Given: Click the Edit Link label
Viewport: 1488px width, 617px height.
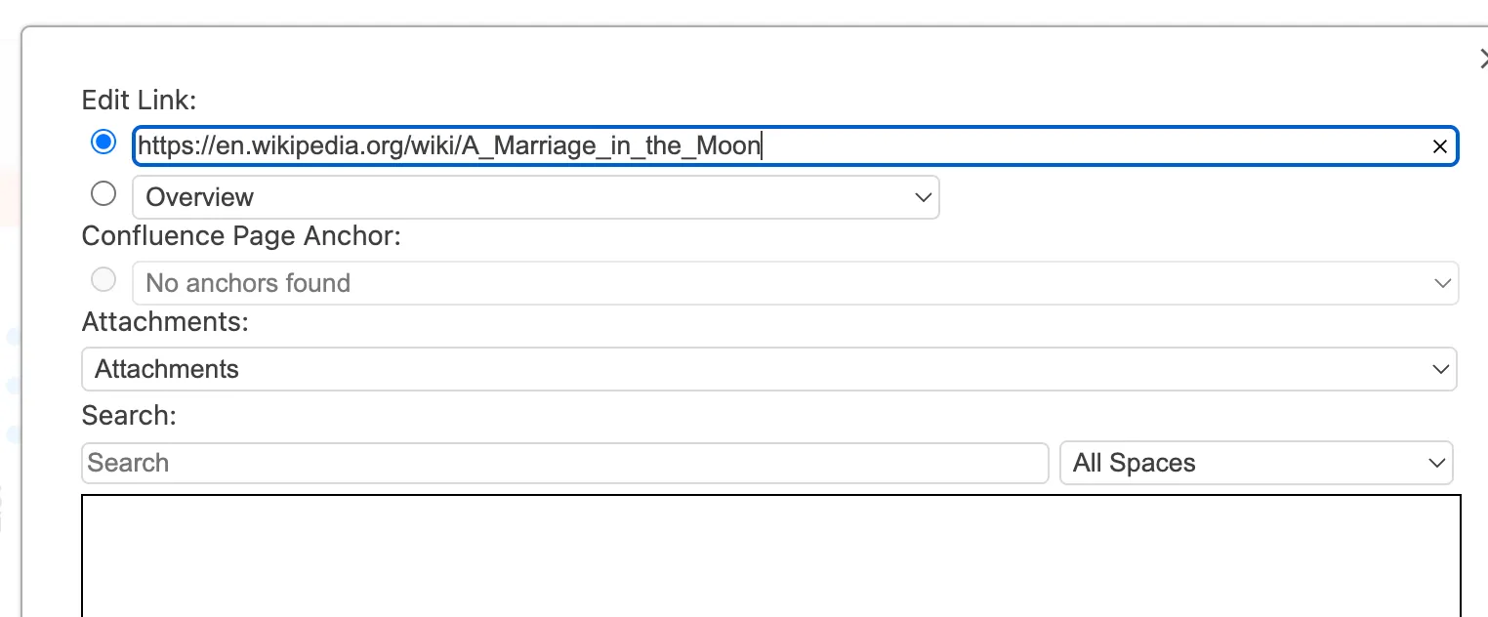Looking at the screenshot, I should pos(140,100).
